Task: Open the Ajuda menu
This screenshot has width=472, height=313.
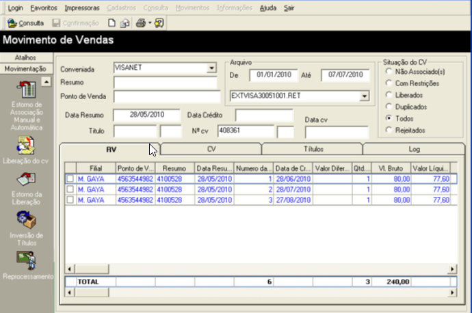Action: 268,8
